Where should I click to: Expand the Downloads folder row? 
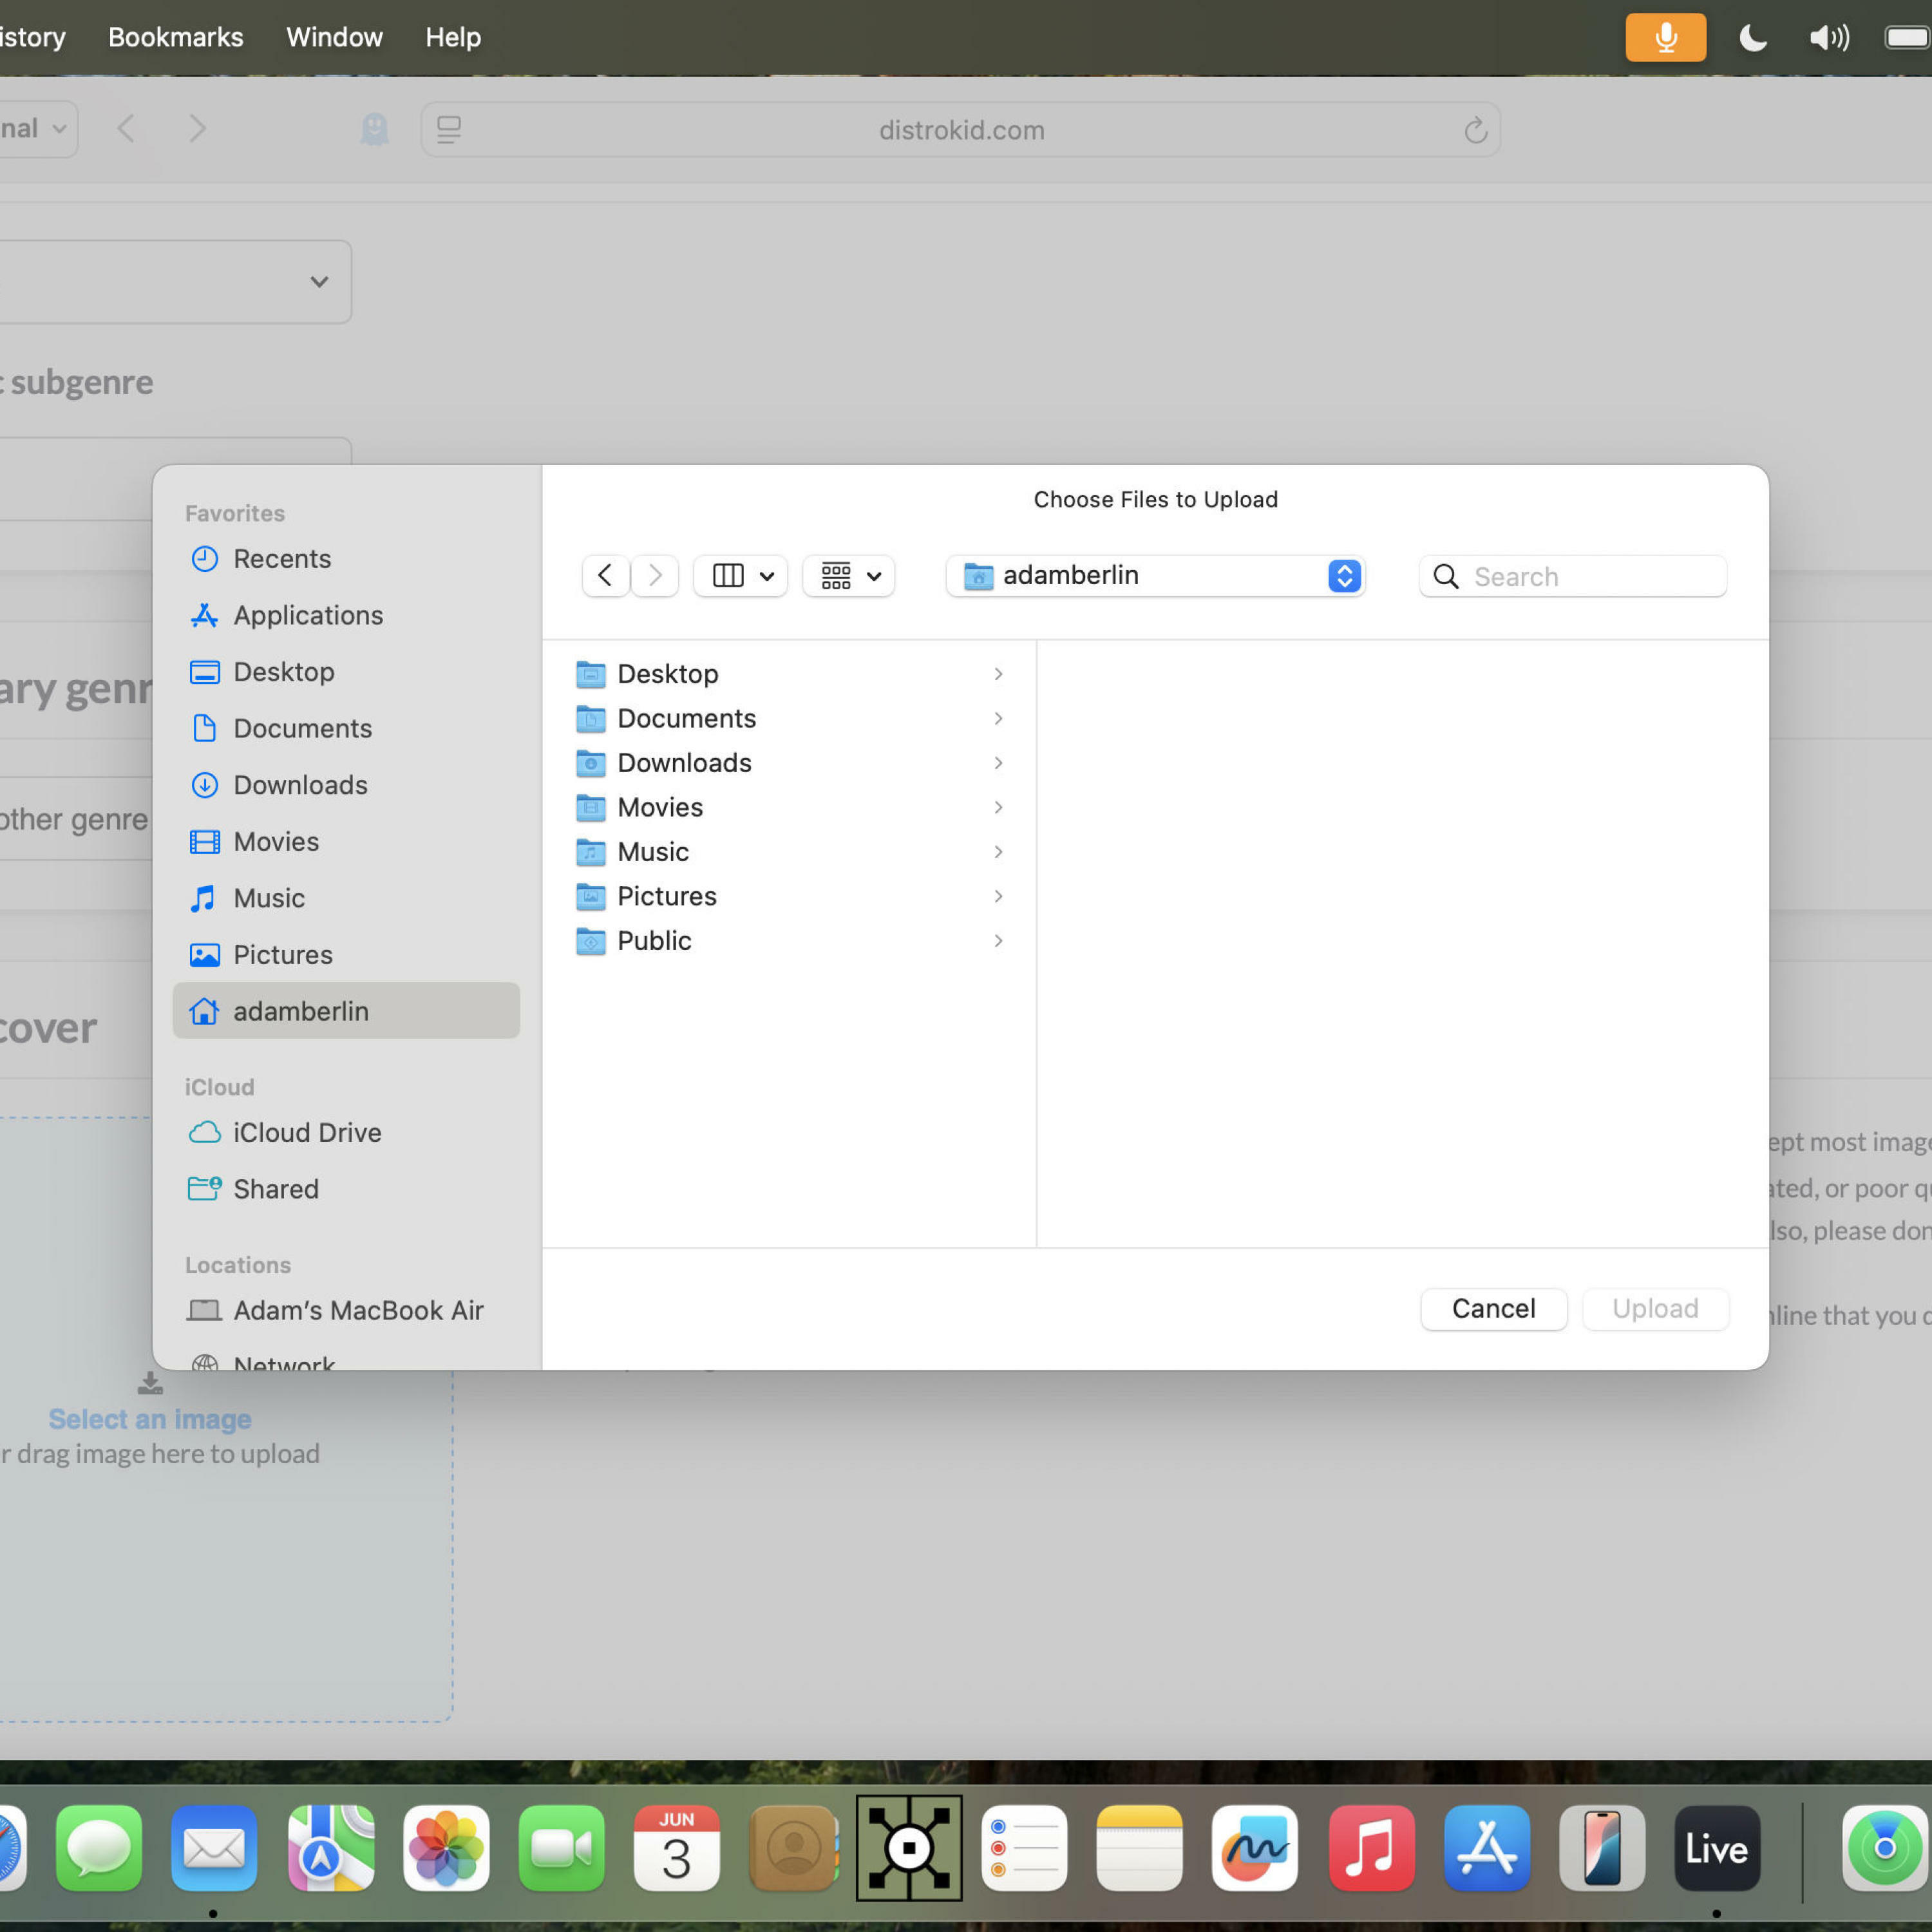[x=998, y=763]
